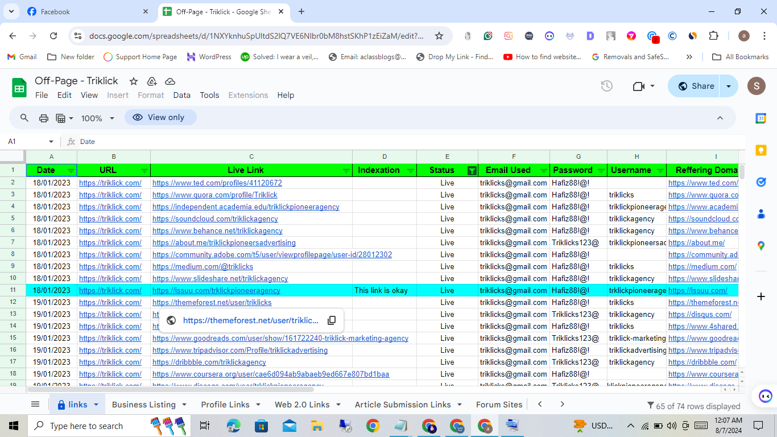
Task: Open the Indexation column filter
Action: [411, 171]
